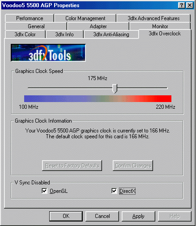
Task: Switch to the Performance tab
Action: click(30, 18)
